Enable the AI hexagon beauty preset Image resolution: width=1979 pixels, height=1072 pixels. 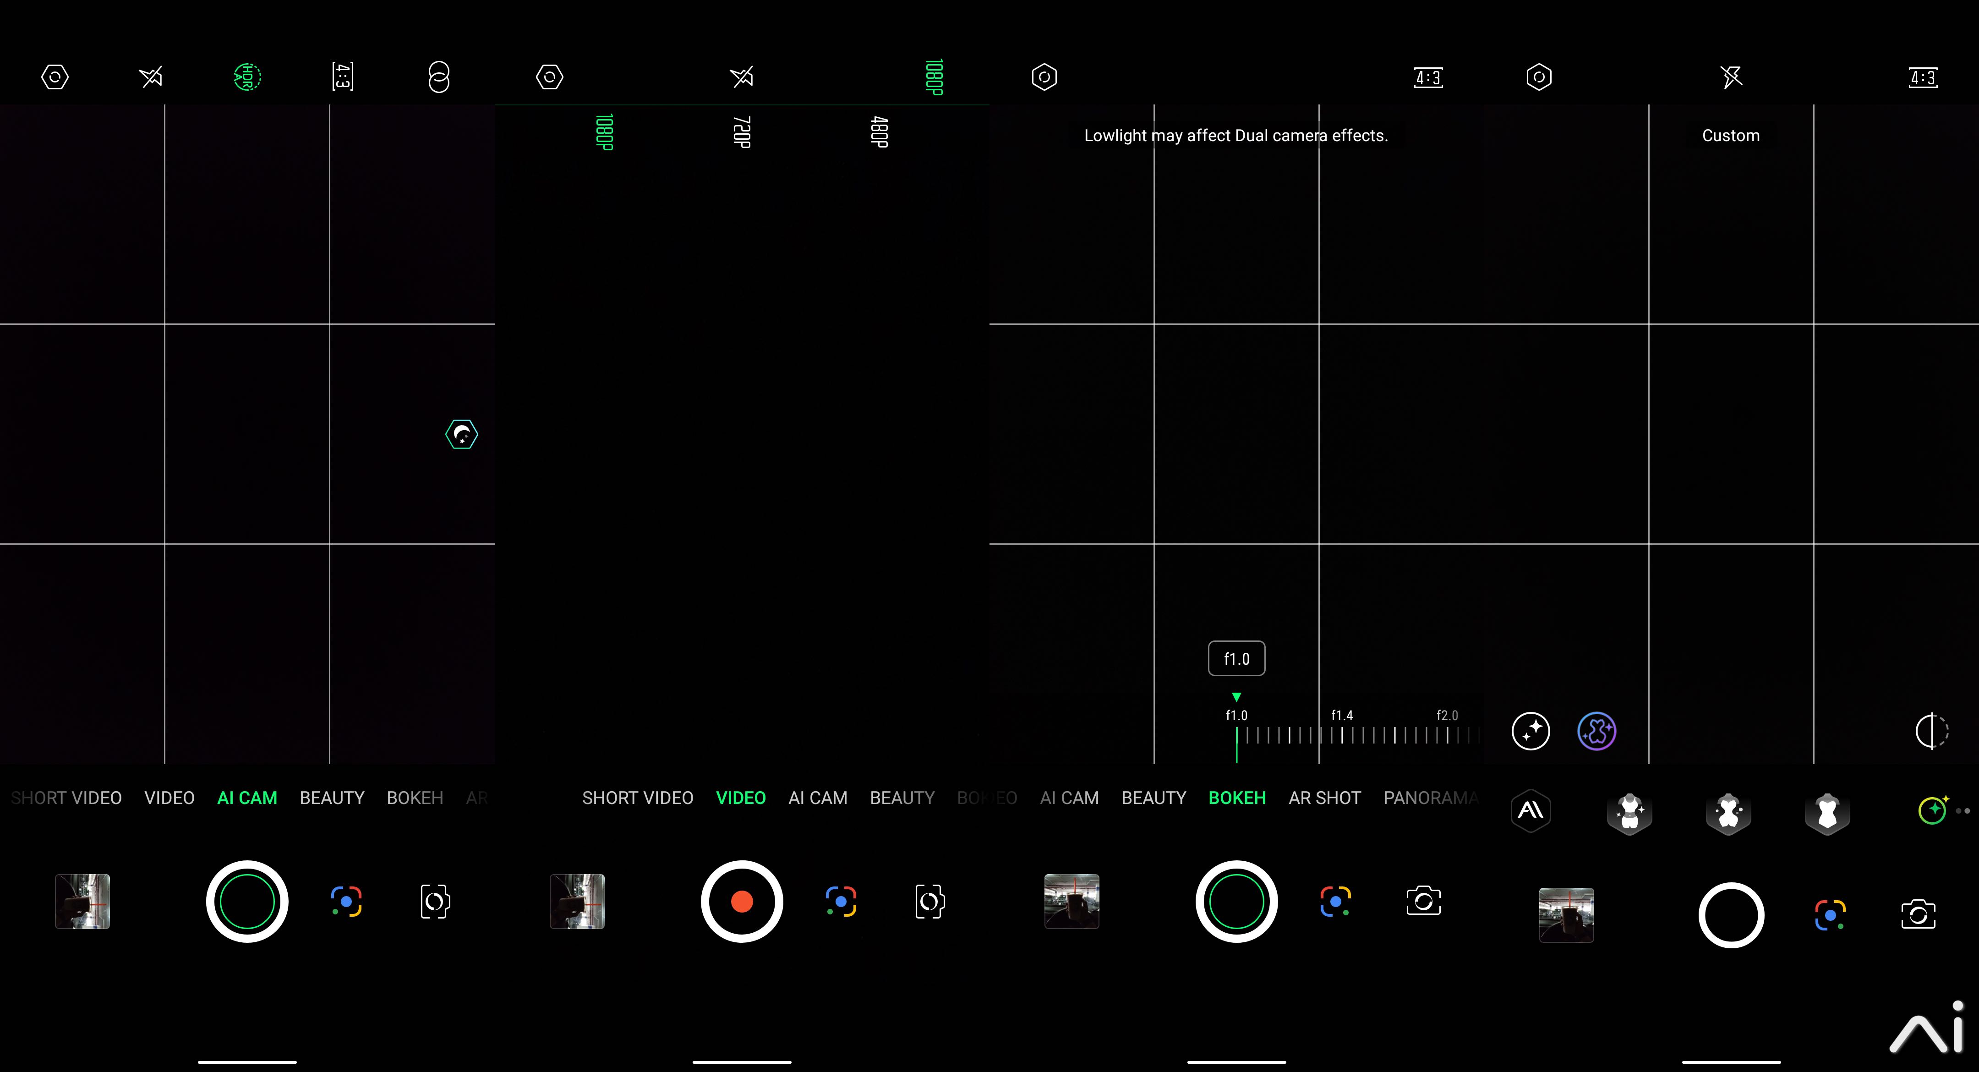pos(1531,811)
